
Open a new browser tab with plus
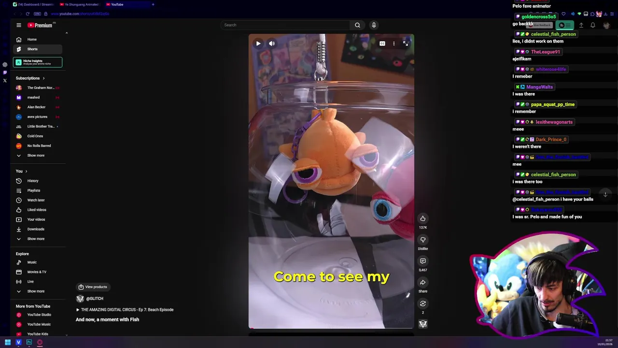point(153,4)
